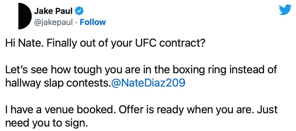Click the dot separator before Follow
This screenshot has height=131, width=296.
76,22
